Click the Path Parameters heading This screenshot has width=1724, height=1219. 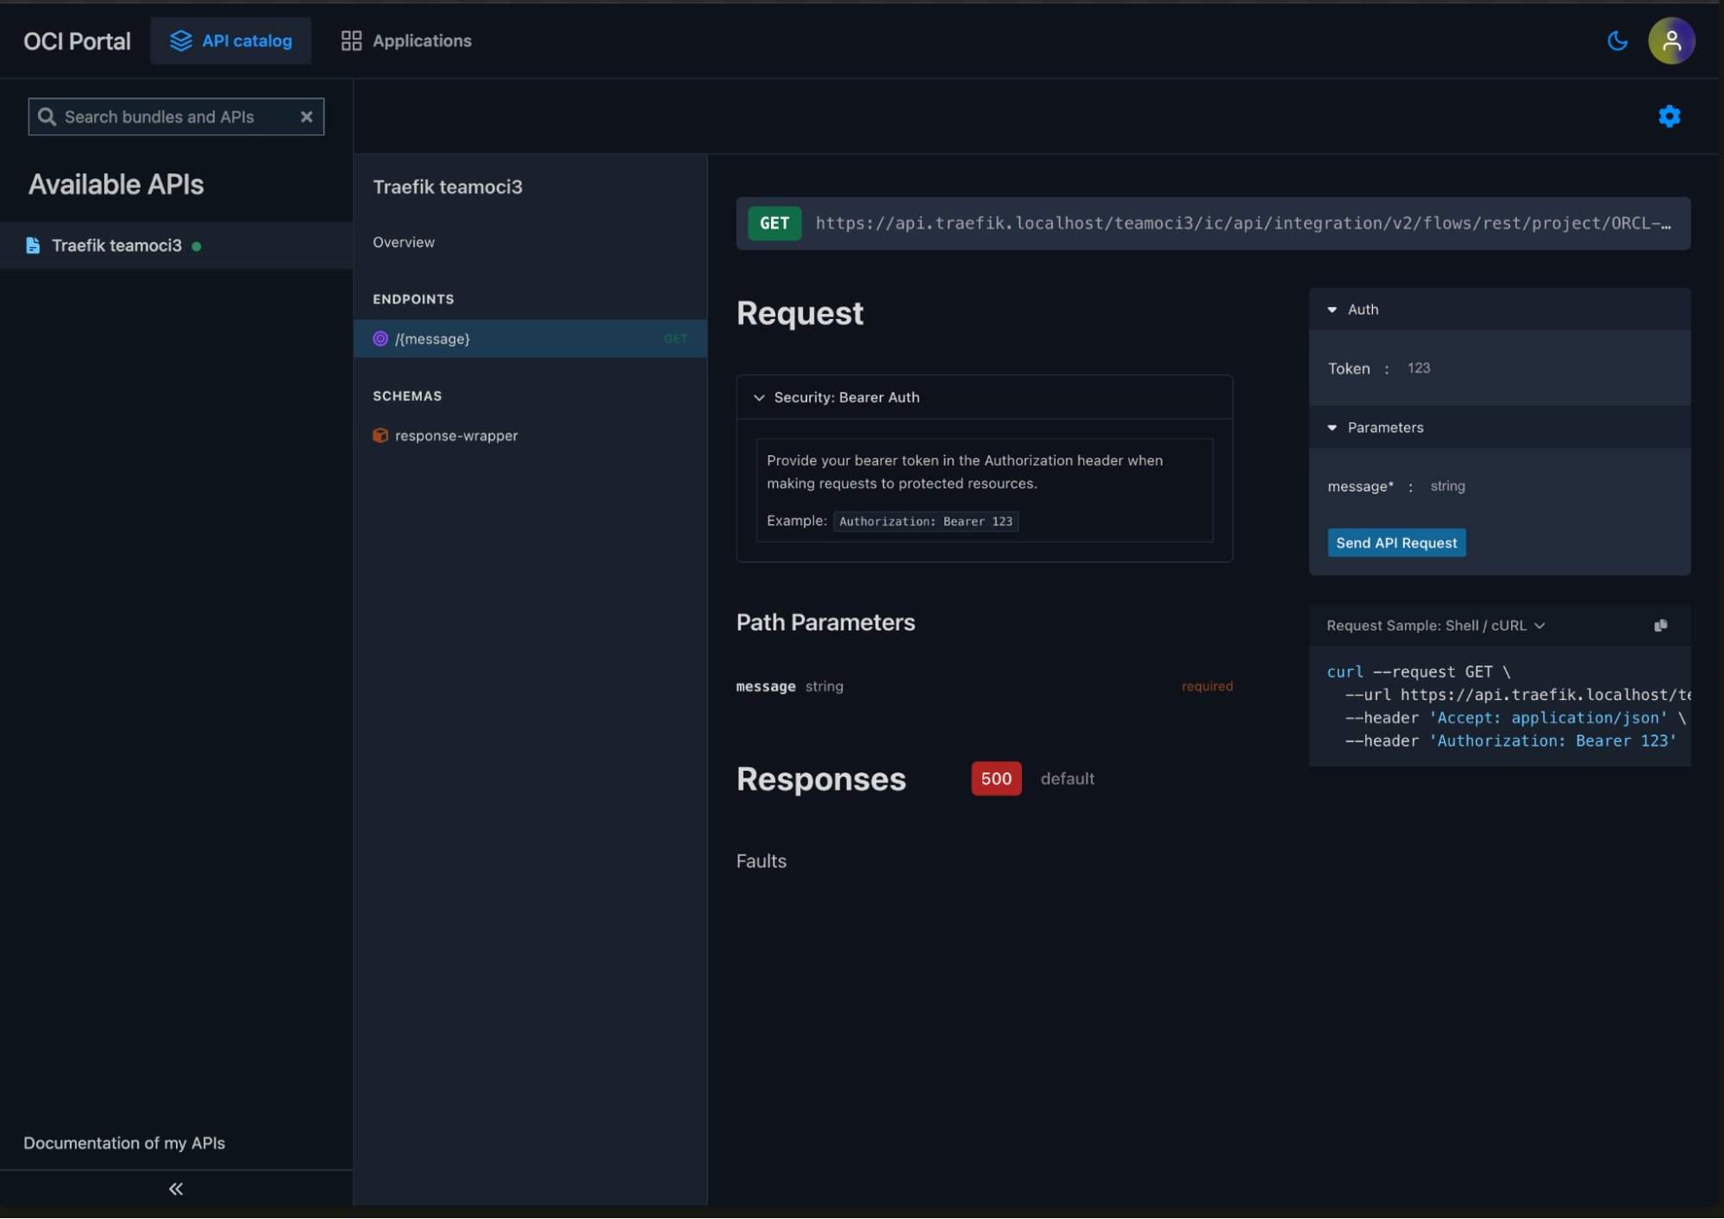(x=825, y=622)
